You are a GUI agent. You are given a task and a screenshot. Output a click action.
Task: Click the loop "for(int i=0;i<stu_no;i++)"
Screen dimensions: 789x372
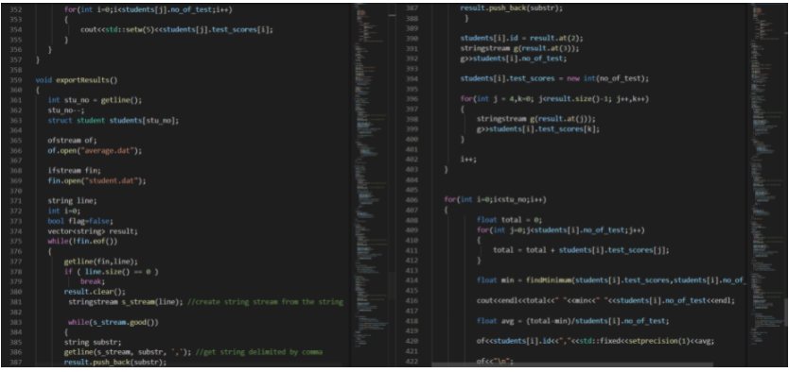[x=495, y=200]
